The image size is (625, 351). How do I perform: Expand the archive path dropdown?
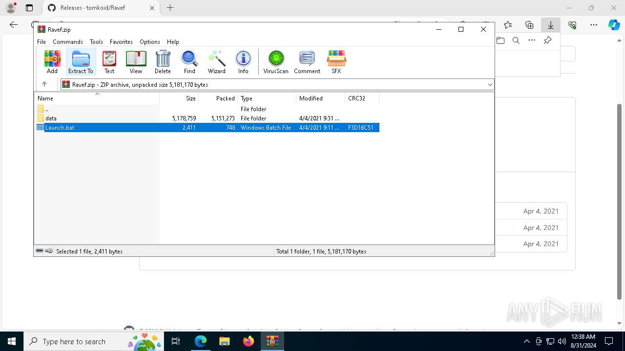point(490,85)
